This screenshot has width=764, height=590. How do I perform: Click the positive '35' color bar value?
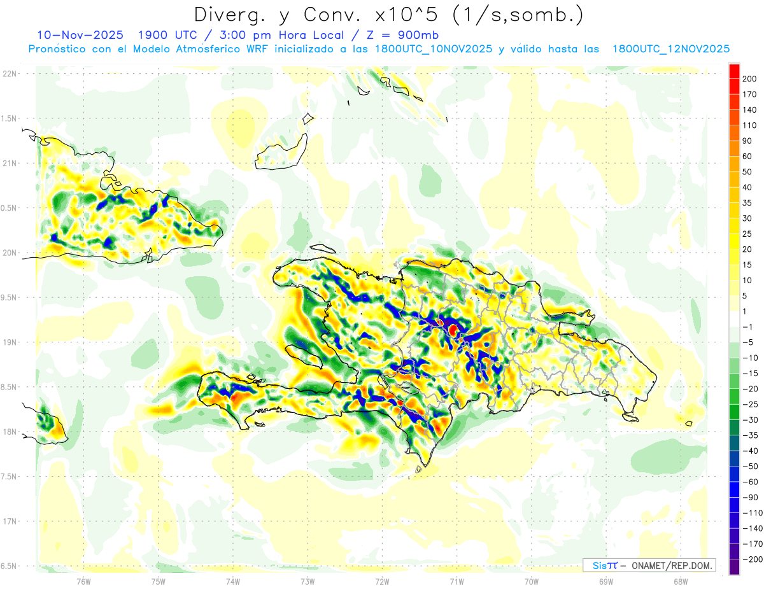click(748, 203)
